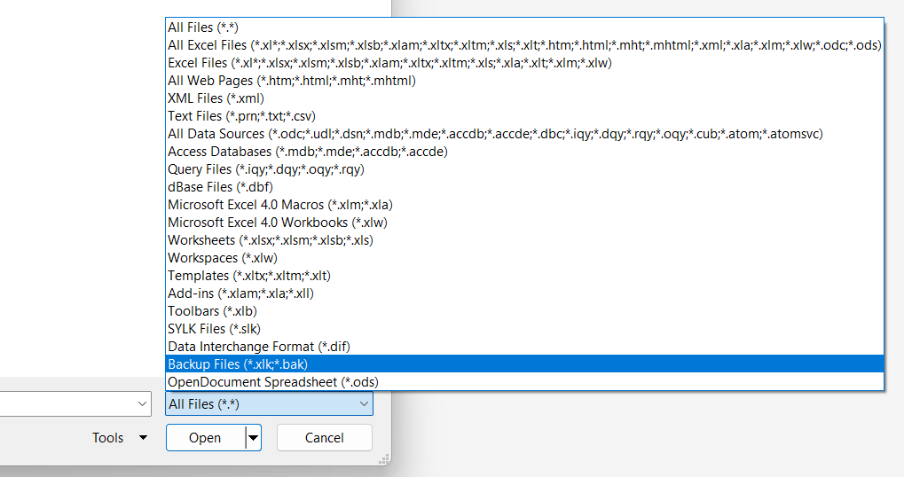The height and width of the screenshot is (477, 904).
Task: Cancel the file open dialog
Action: click(325, 438)
